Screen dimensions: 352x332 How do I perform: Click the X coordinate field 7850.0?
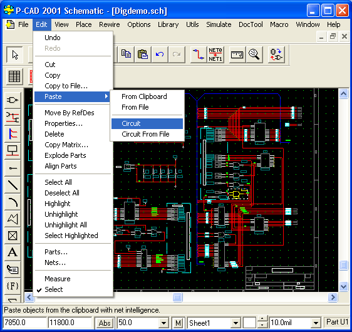click(x=24, y=323)
